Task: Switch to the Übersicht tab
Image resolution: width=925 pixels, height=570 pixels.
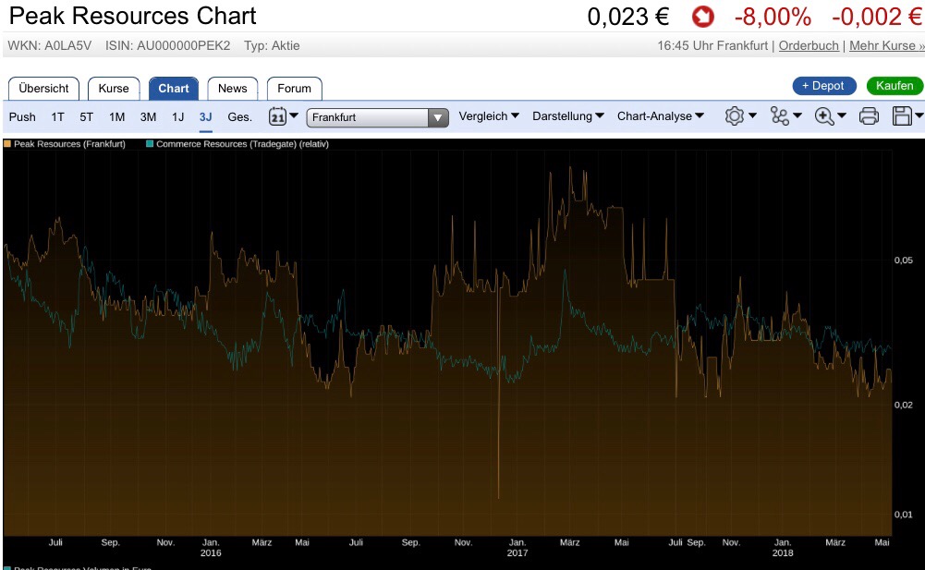Action: 43,89
